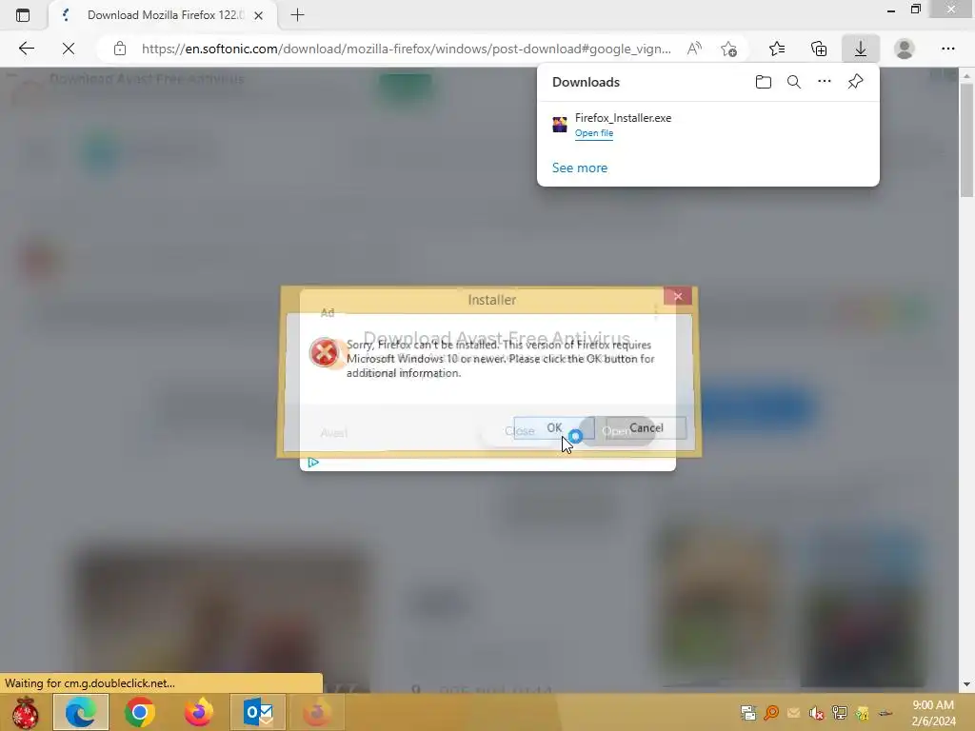The width and height of the screenshot is (975, 731).
Task: Open Outlook from taskbar
Action: (x=258, y=712)
